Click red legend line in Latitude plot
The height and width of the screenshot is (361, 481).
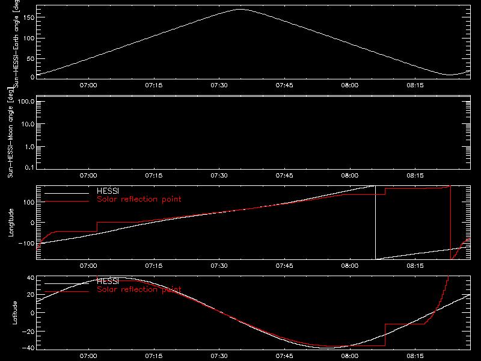tap(67, 291)
